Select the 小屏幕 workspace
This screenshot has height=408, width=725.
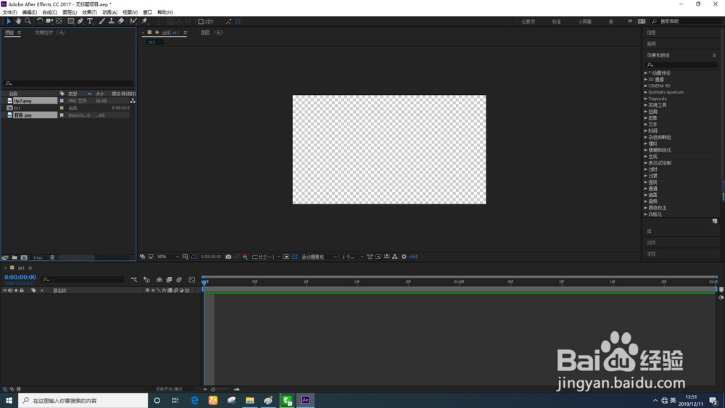point(585,22)
